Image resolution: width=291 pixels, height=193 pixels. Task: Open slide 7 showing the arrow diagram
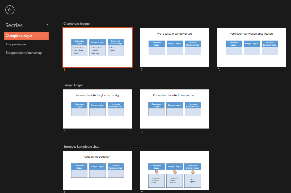pyautogui.click(x=174, y=170)
